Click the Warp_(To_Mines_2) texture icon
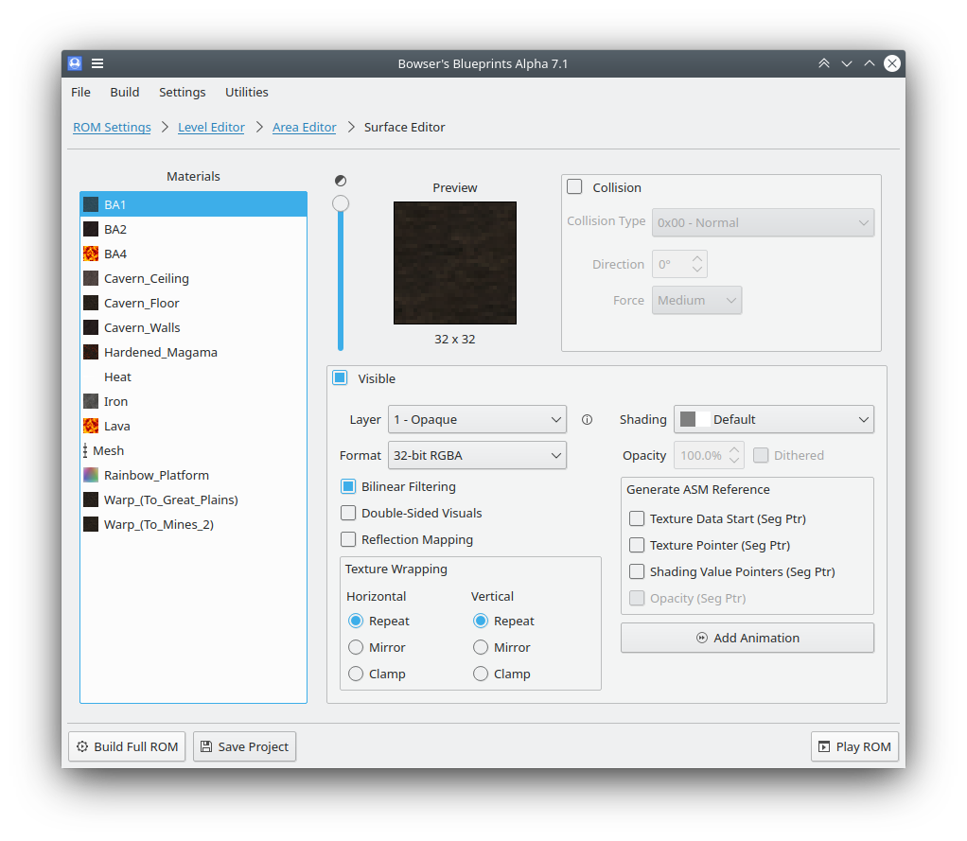This screenshot has width=967, height=841. 91,525
